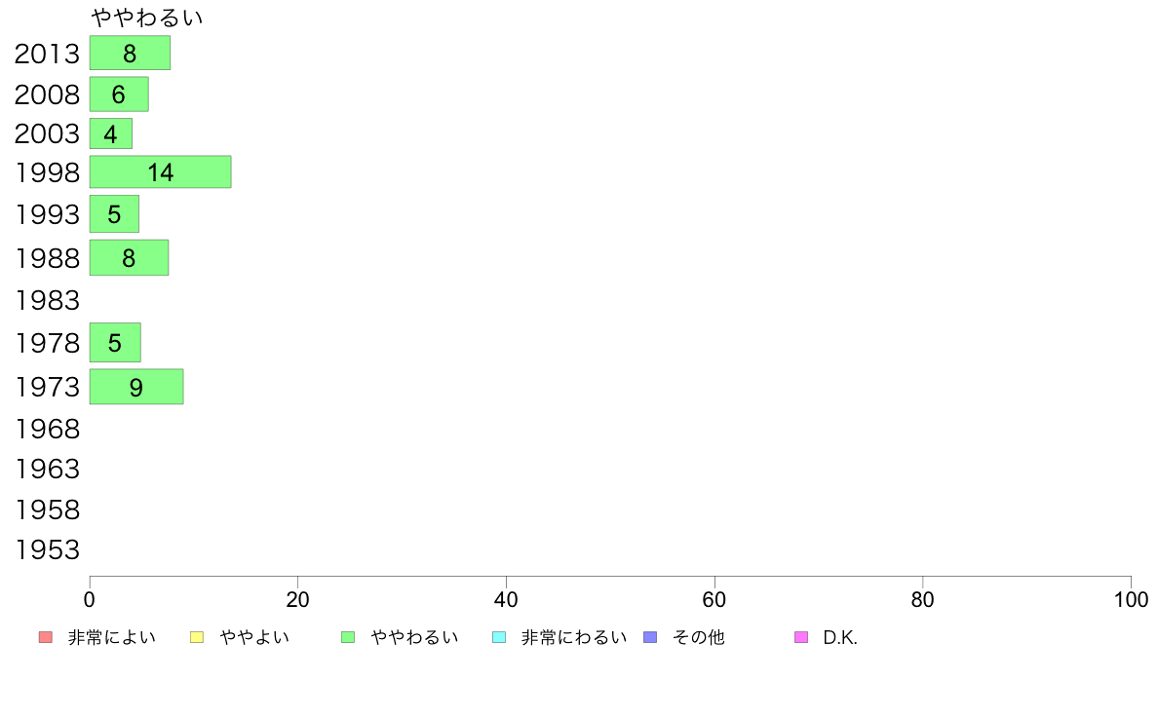Viewport: 1158px width, 717px height.
Task: Click the red 非常によい legend swatch
Action: (46, 637)
